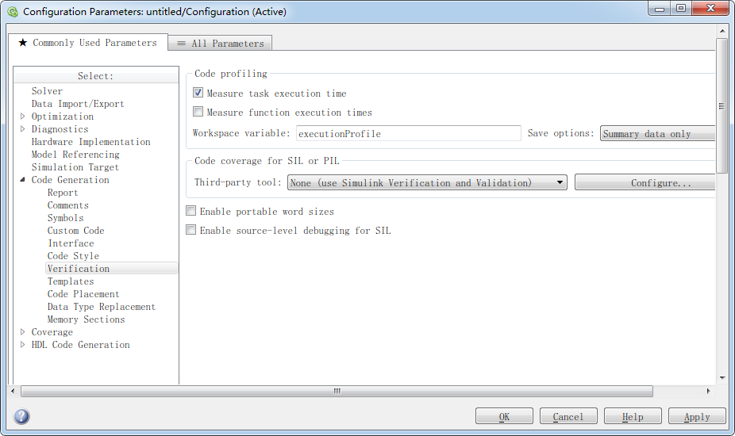Click the Configure... button
The image size is (735, 436).
[645, 183]
